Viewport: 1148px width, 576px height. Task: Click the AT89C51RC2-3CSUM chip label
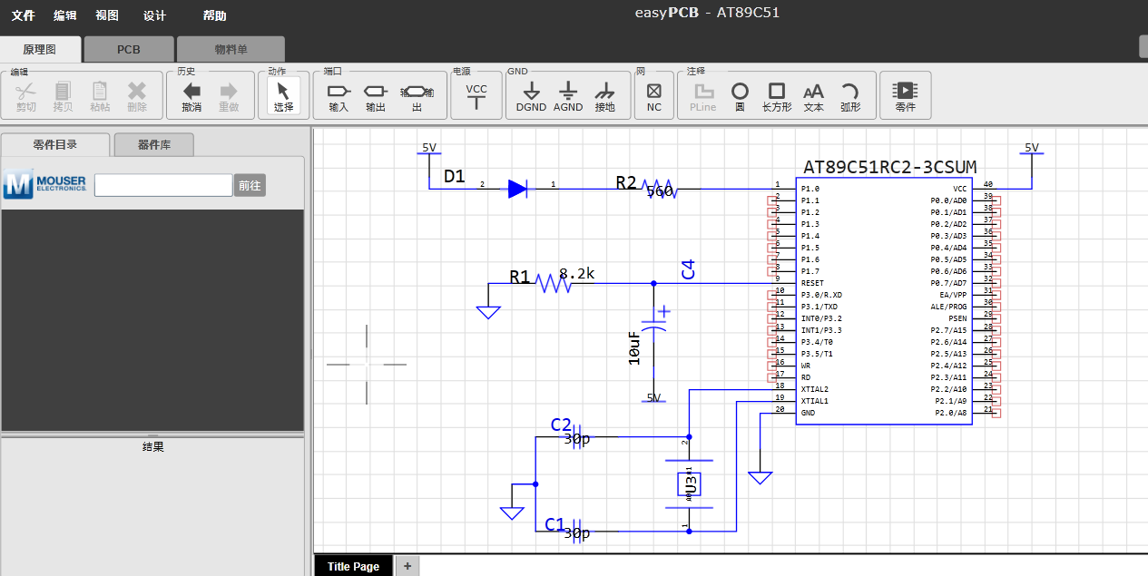889,167
